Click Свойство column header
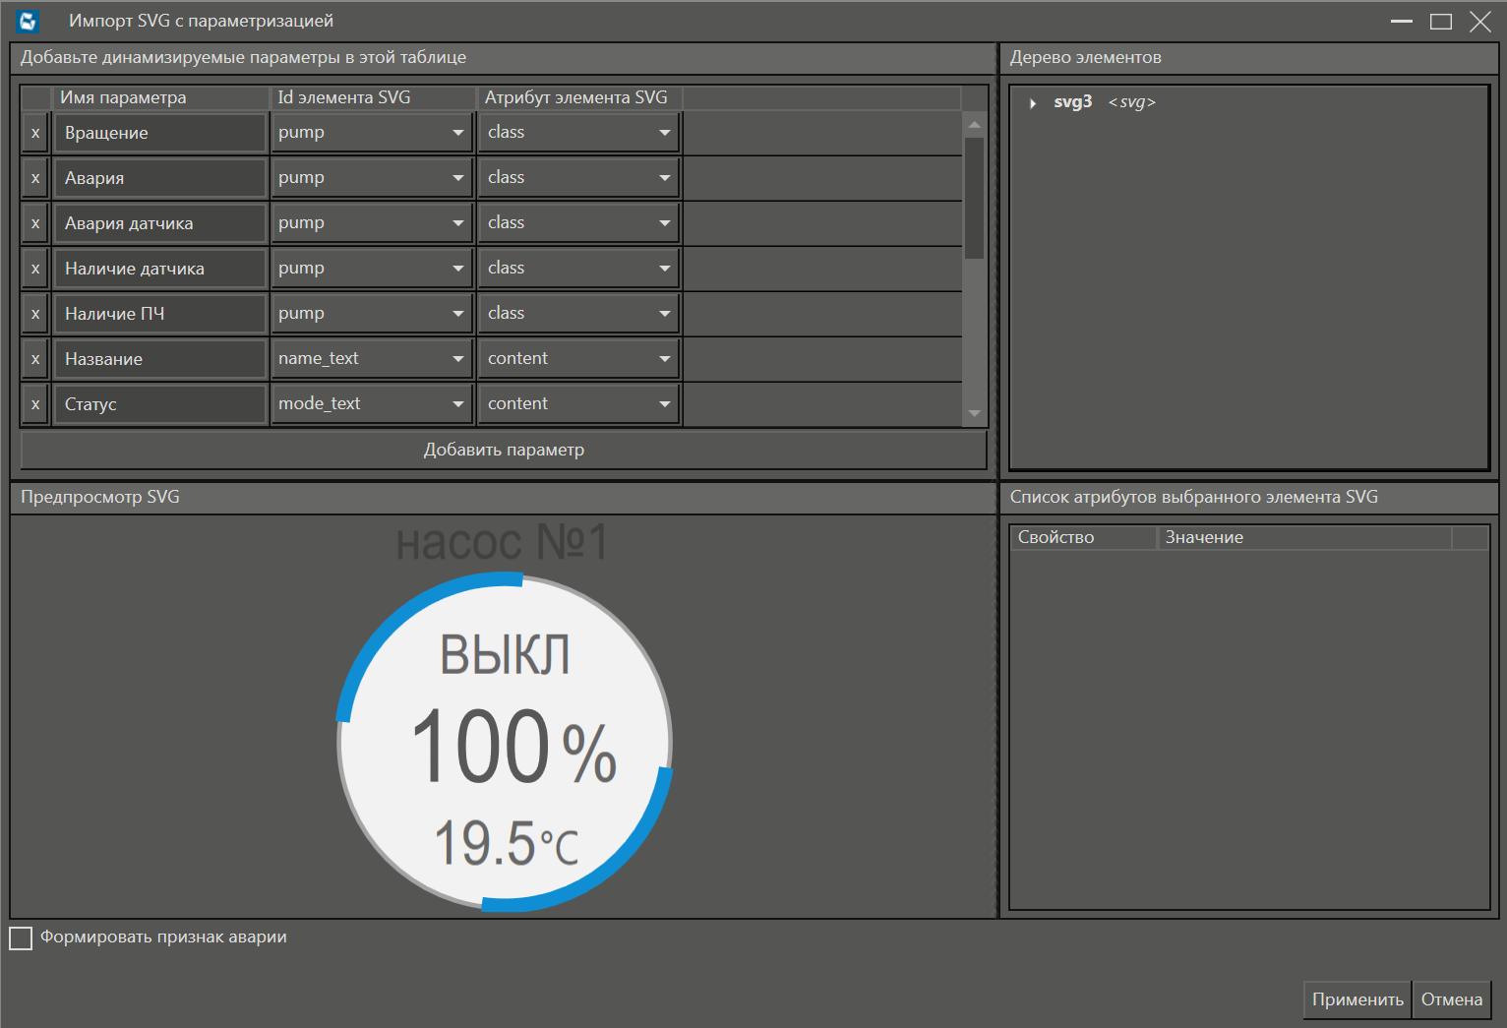1507x1028 pixels. point(1084,537)
